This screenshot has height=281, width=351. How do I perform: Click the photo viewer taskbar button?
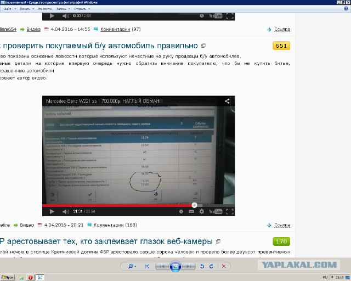(40, 277)
